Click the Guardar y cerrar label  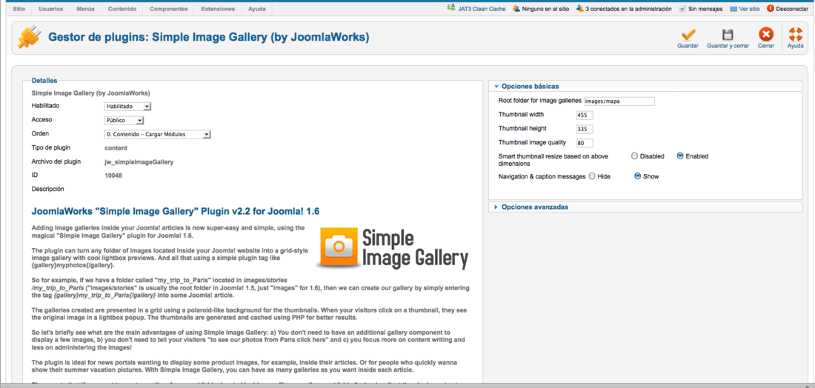(728, 46)
